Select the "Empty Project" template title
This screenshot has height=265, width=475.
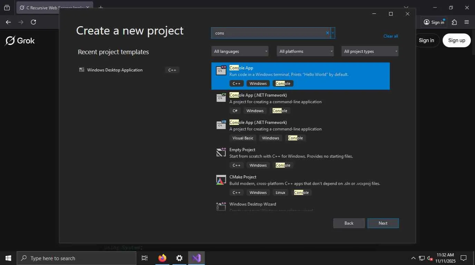click(x=242, y=150)
